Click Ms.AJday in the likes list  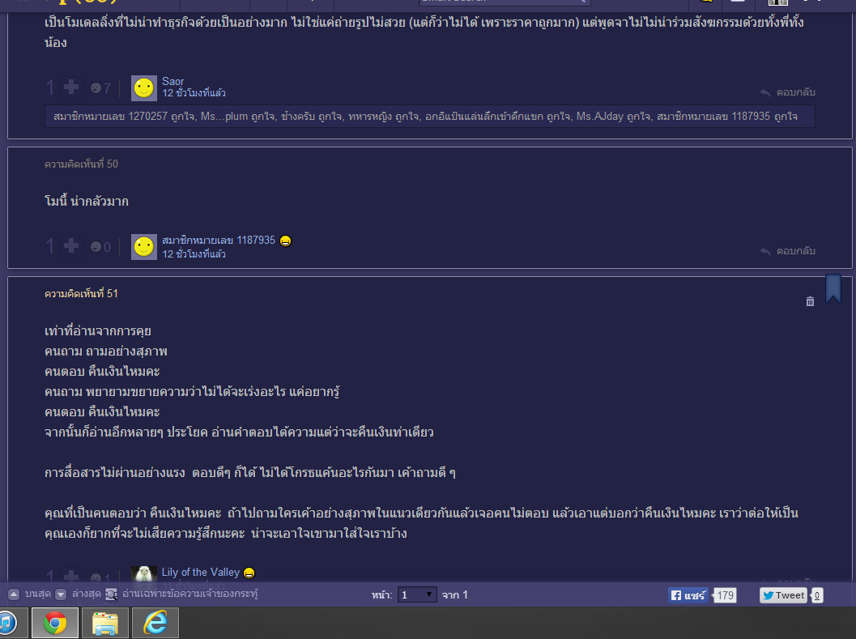[x=600, y=117]
